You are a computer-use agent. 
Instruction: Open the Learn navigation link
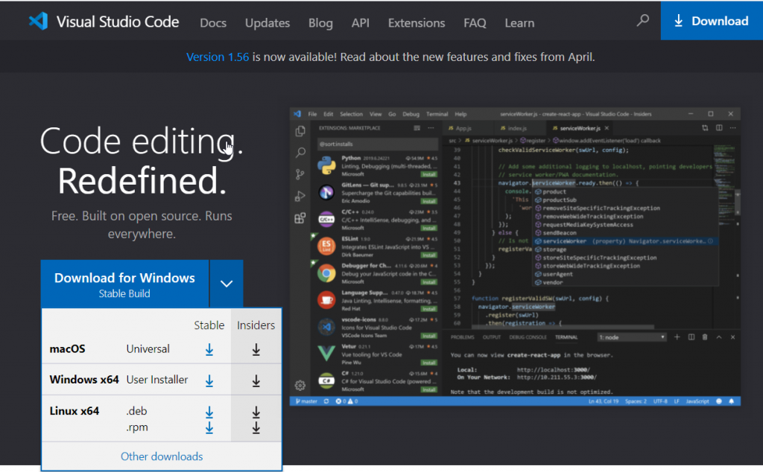519,23
